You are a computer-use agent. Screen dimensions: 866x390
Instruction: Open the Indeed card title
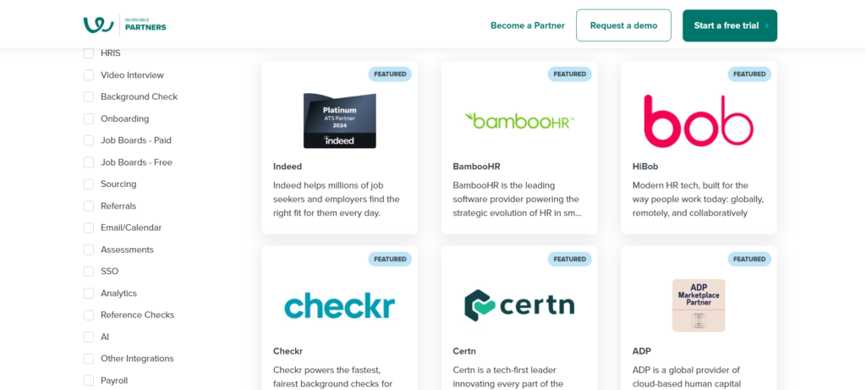(x=288, y=167)
